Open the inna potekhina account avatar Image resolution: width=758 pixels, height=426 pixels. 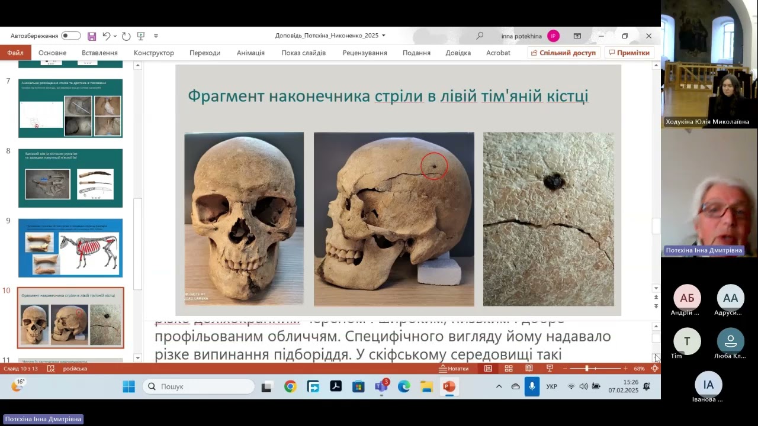tap(553, 36)
